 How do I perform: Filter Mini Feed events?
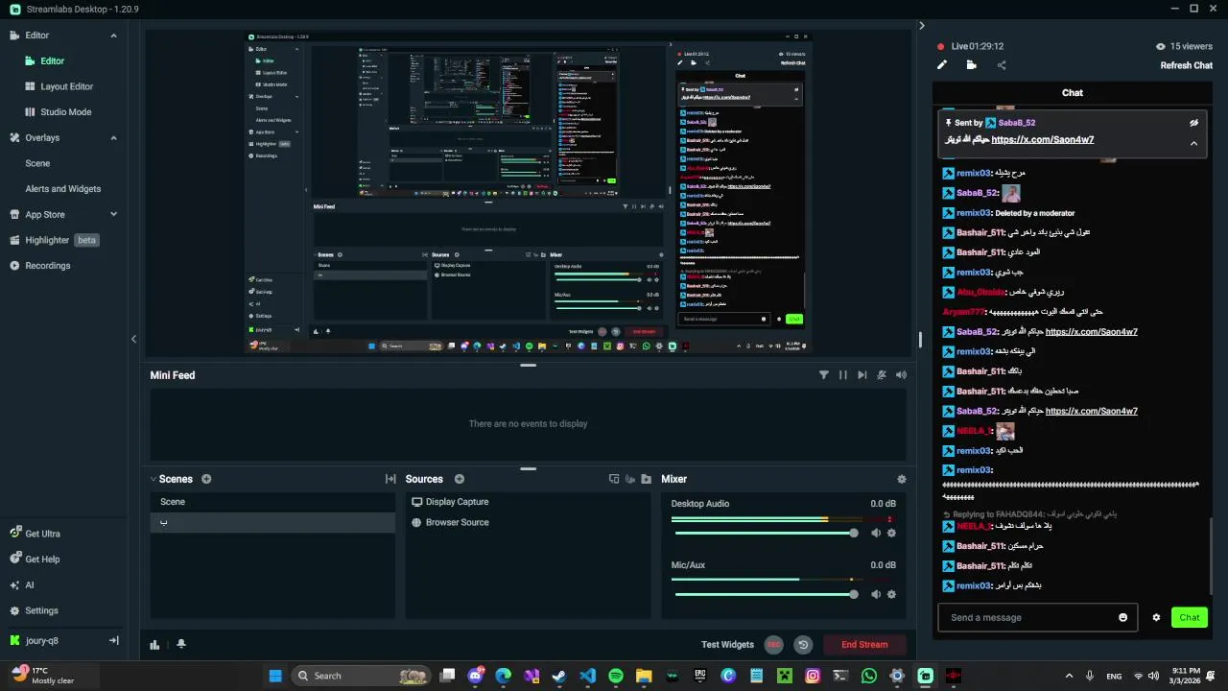[x=823, y=375]
